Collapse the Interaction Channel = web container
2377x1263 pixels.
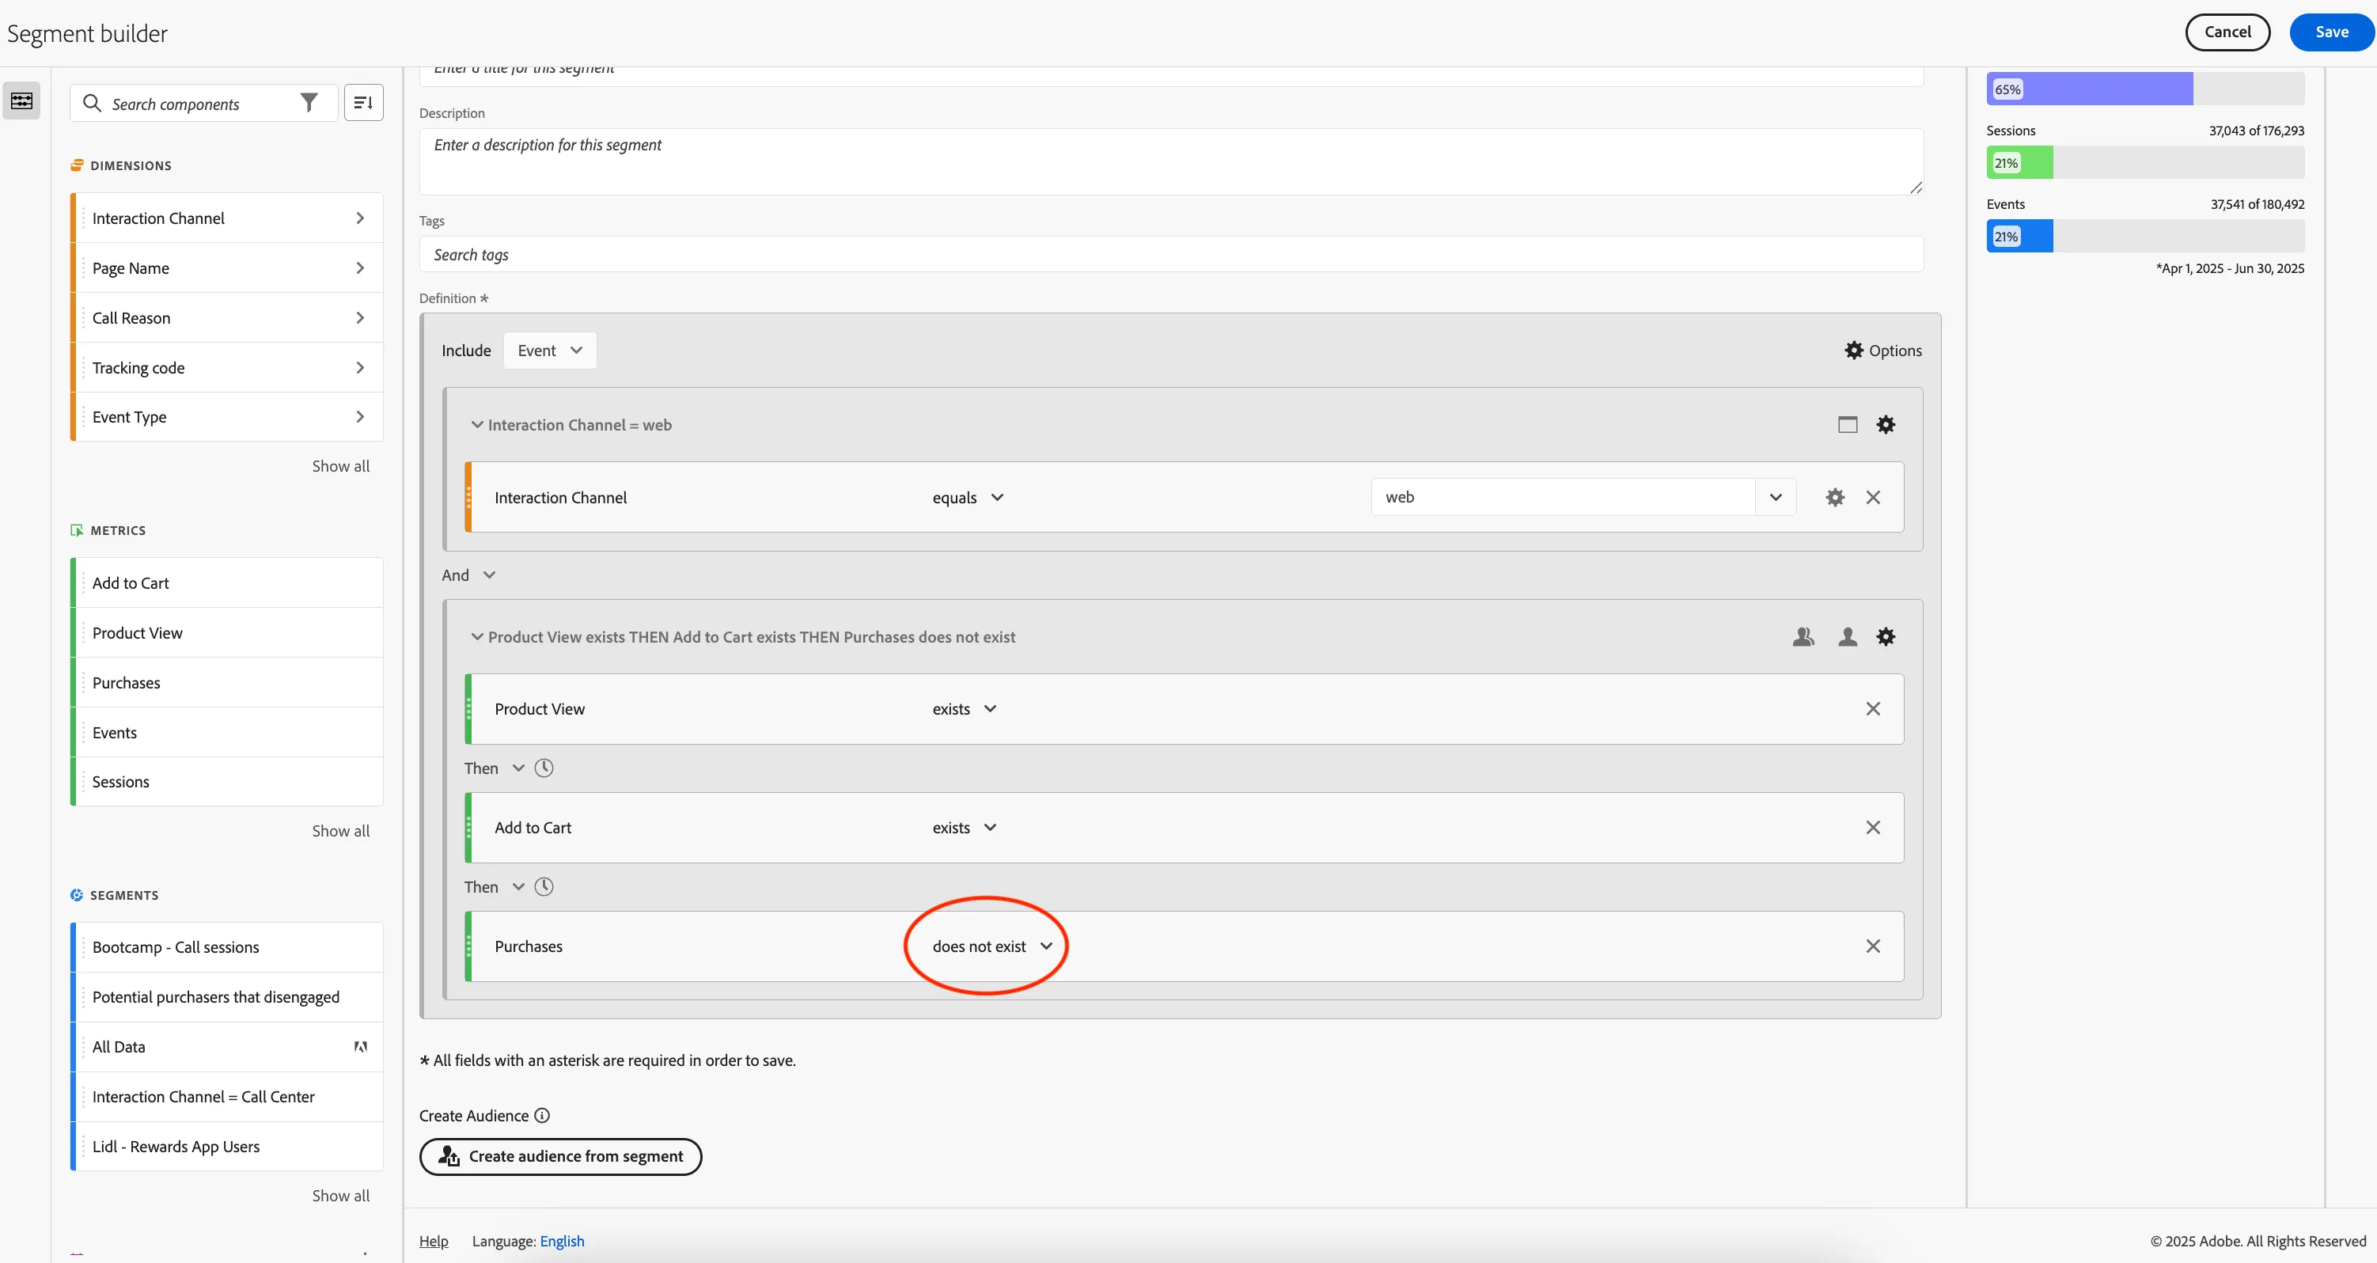477,424
